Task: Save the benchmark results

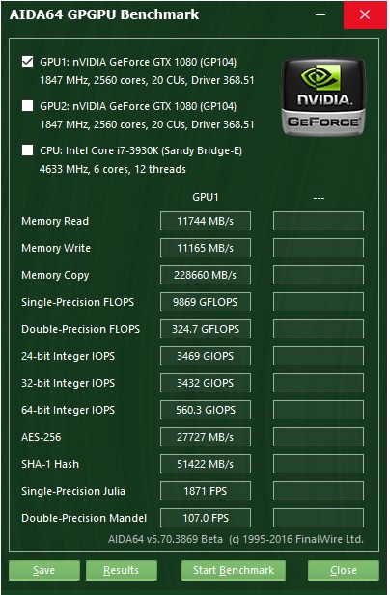Action: click(x=44, y=570)
